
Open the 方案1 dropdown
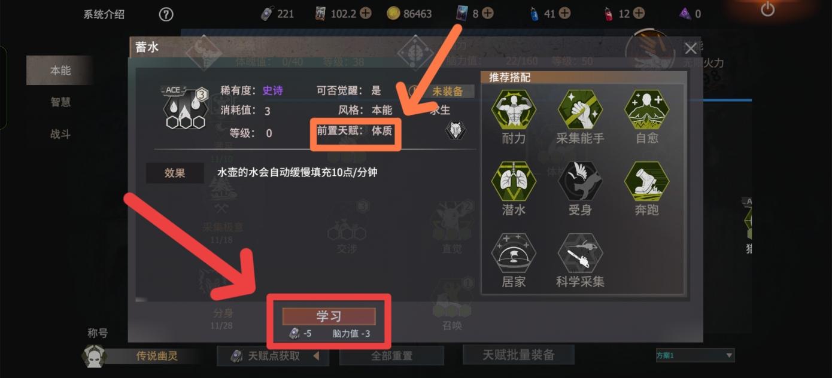695,356
